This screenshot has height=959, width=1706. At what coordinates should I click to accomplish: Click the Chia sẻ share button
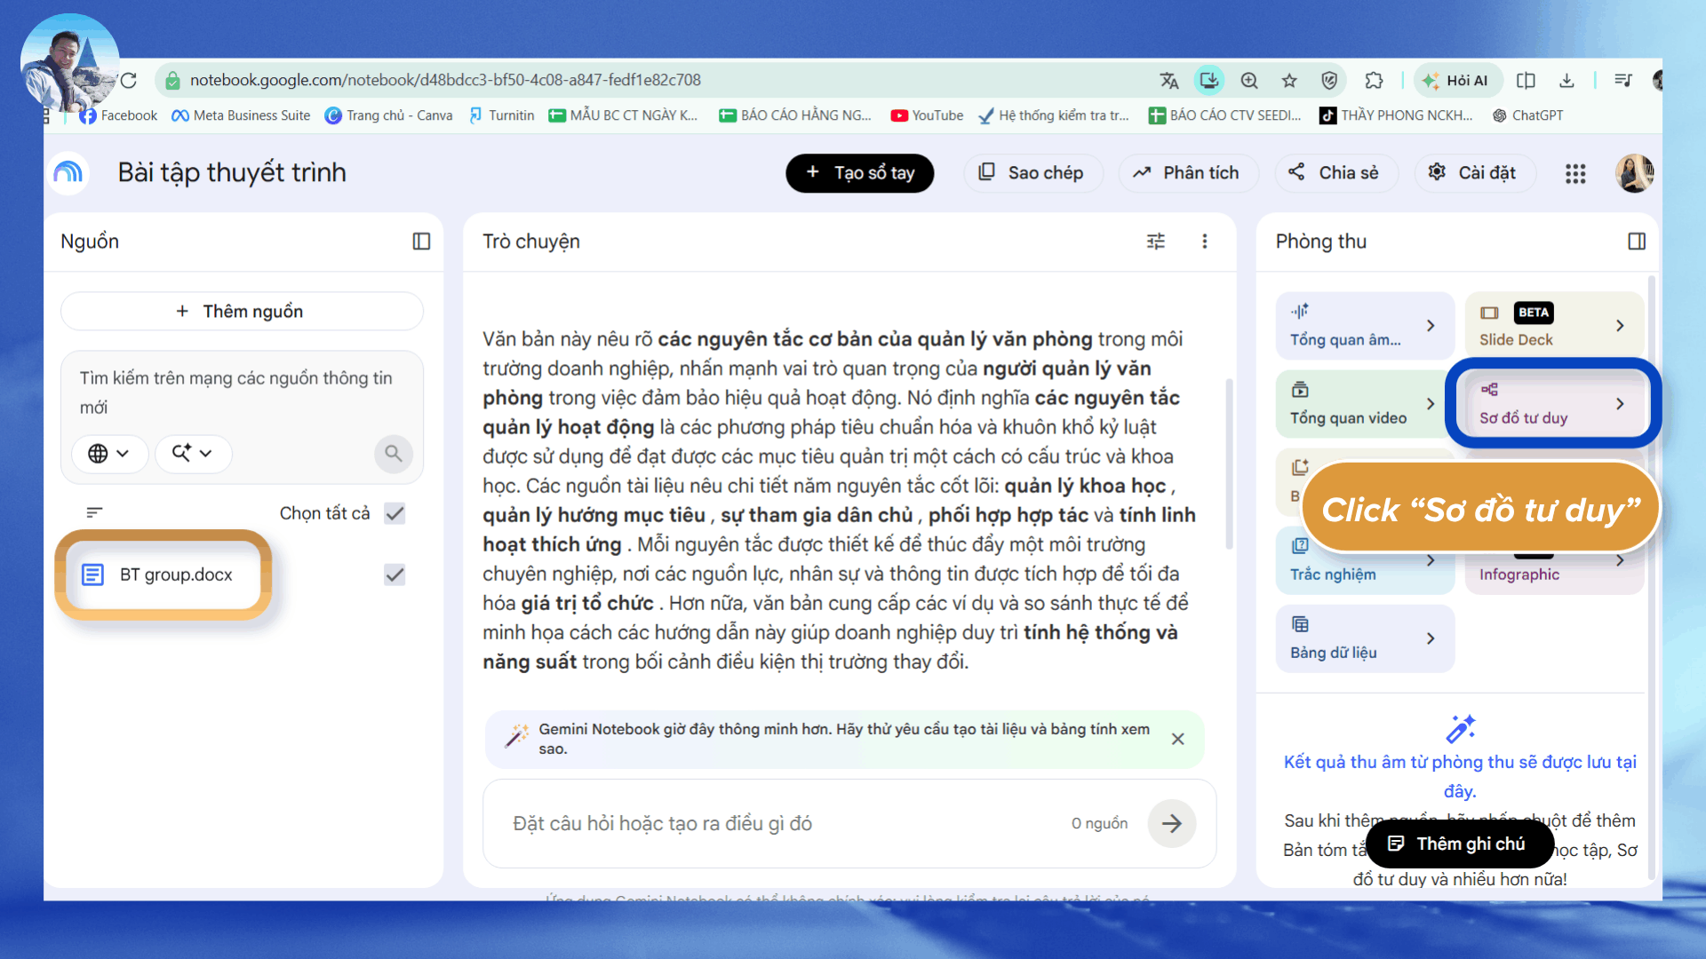pyautogui.click(x=1336, y=173)
